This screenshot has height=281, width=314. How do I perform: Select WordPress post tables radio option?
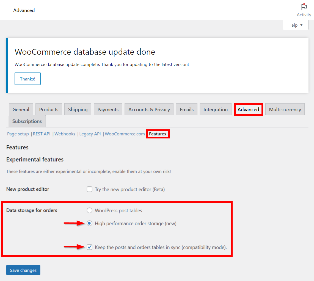tap(89, 210)
